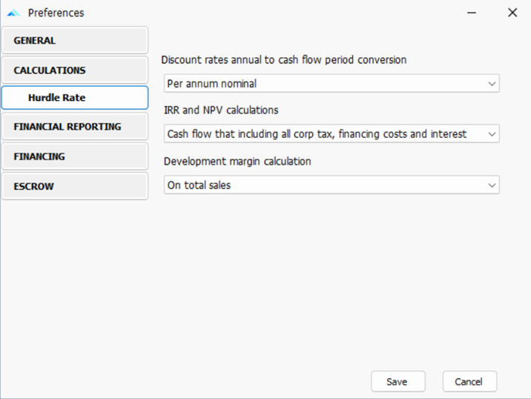531x399 pixels.
Task: Click the 'Discount rates annual' conversion label
Action: pyautogui.click(x=283, y=60)
